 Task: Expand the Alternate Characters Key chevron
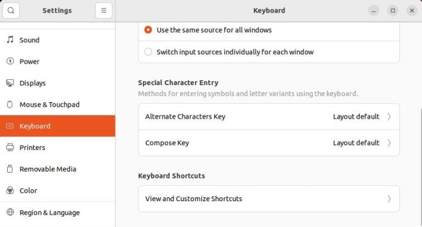[x=389, y=117]
